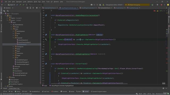Screen dimensions: 170x95
Task: Expand the AbilitySystem folder
Action: point(13,31)
